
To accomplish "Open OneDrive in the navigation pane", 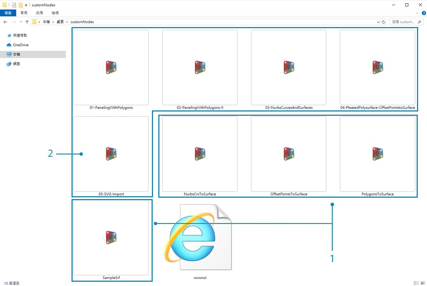I will pyautogui.click(x=18, y=45).
